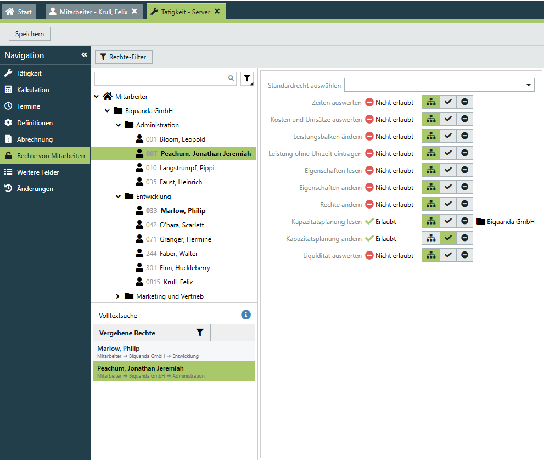Screen dimensions: 544x460
Task: Collapse the Navigation sidebar with double chevron
Action: [84, 55]
